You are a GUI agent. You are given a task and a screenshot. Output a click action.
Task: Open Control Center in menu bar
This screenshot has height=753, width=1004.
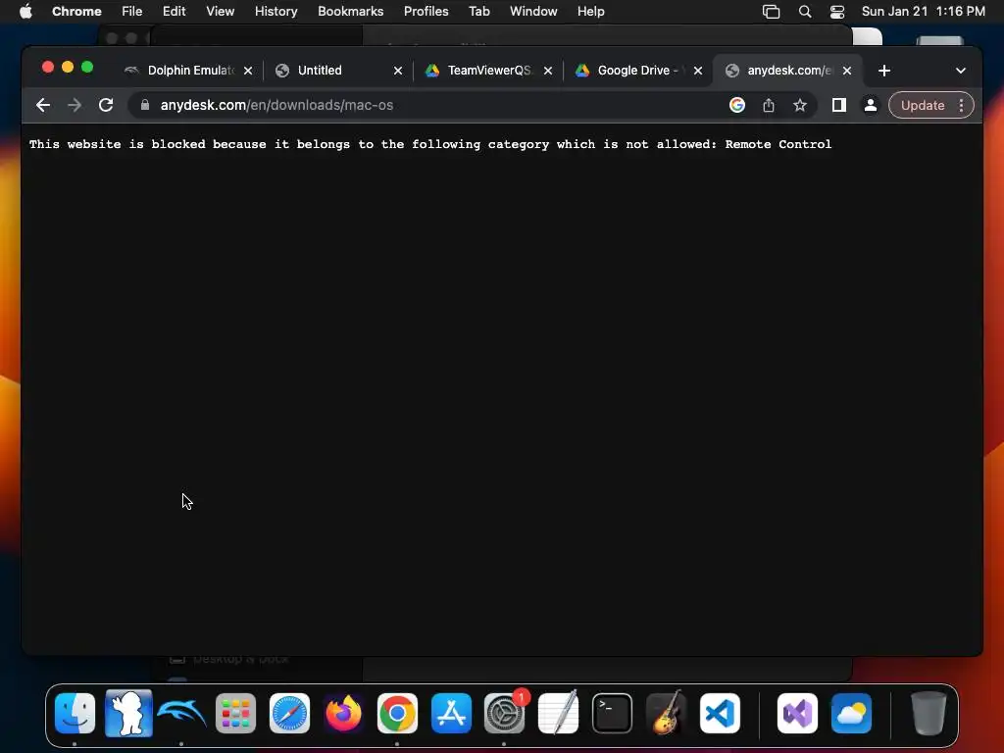(x=837, y=12)
